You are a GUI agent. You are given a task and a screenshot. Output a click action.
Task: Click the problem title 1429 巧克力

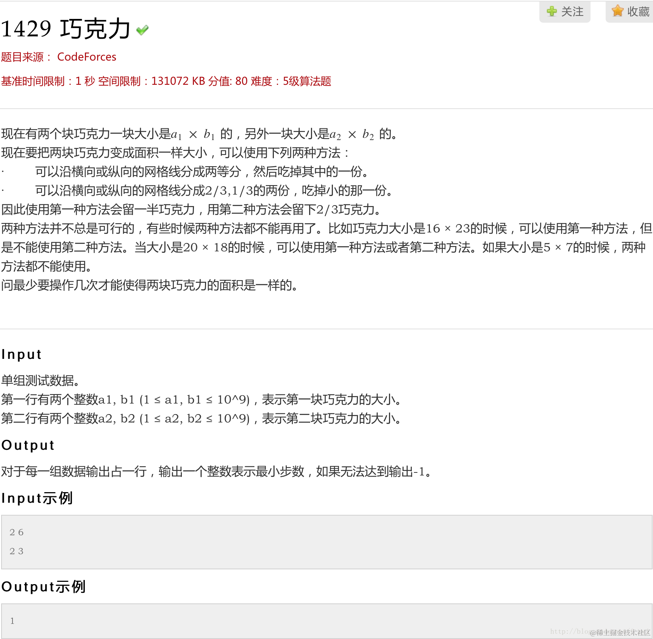pos(66,29)
